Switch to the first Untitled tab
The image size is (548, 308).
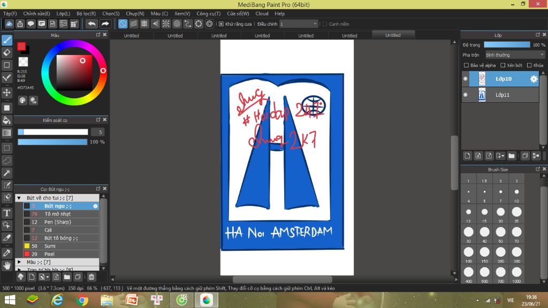[131, 36]
